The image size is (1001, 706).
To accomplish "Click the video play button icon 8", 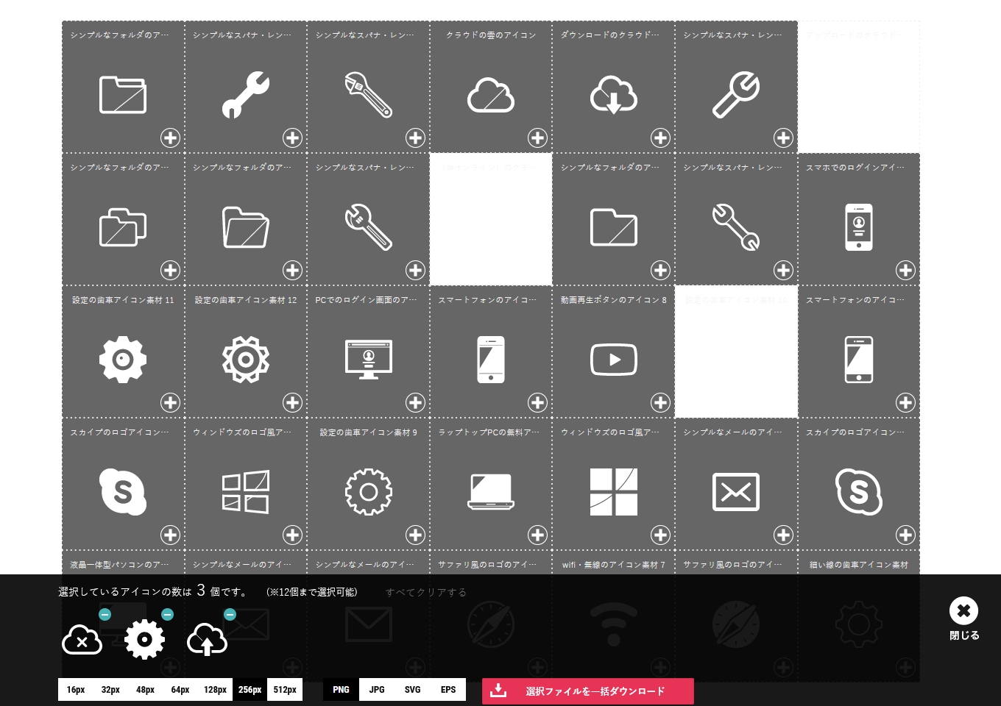I will pyautogui.click(x=614, y=360).
